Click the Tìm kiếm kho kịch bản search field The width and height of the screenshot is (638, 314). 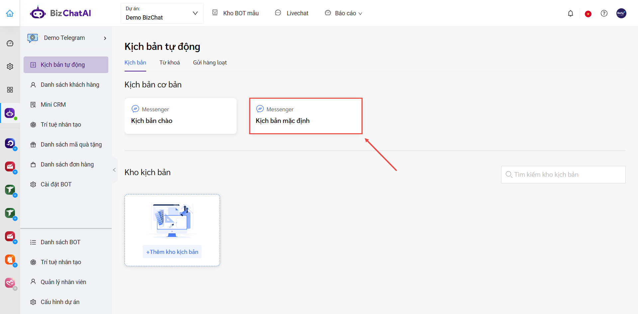[x=563, y=174]
